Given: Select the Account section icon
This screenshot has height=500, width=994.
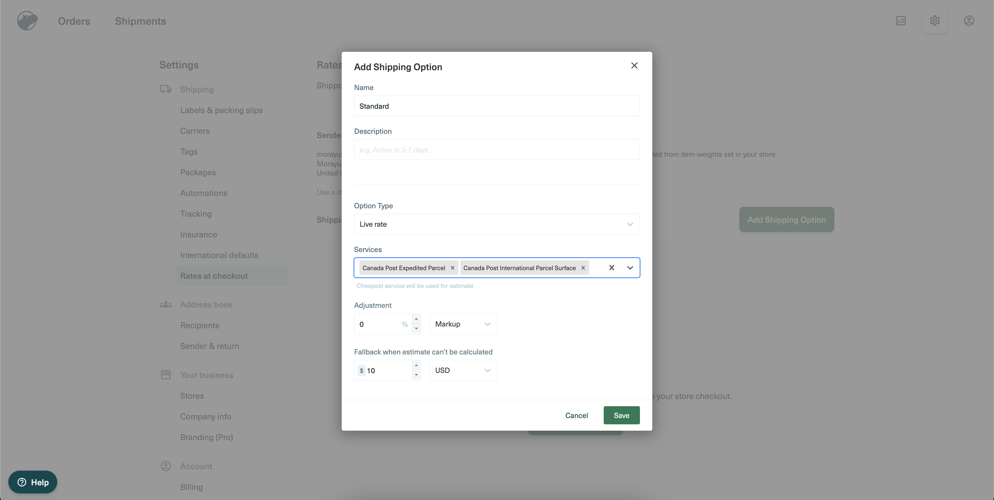Looking at the screenshot, I should 166,466.
